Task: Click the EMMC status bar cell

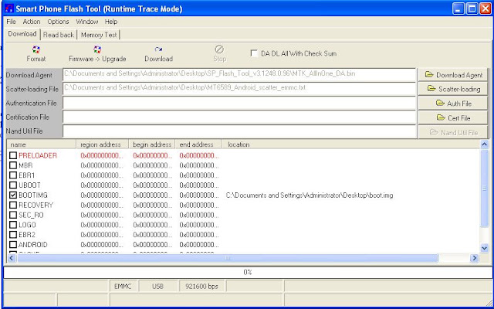Action: [123, 287]
